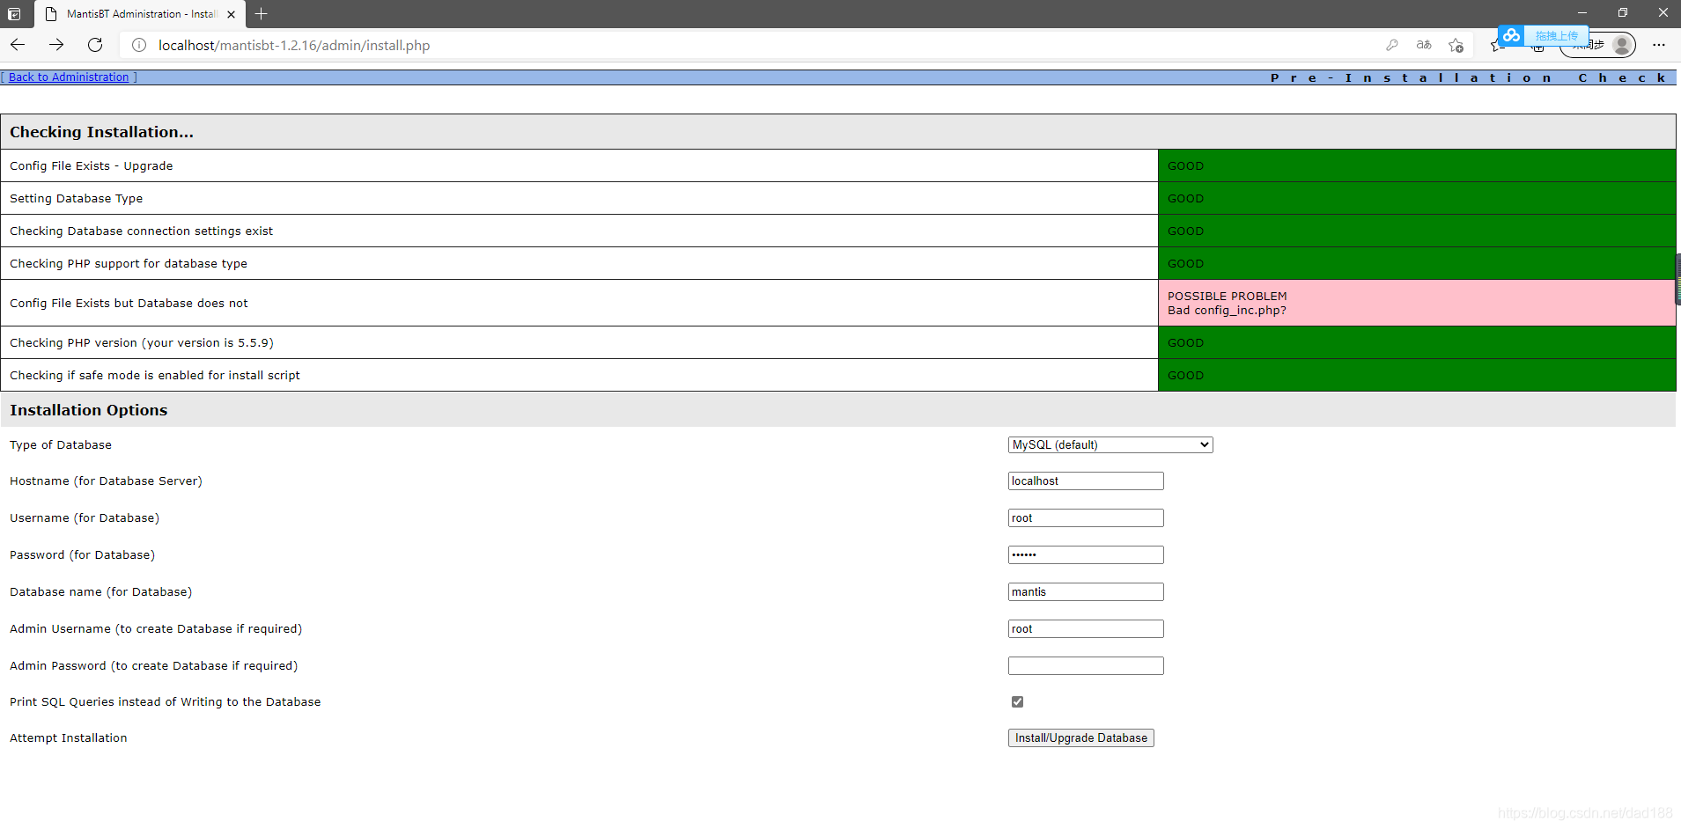Uncheck Print SQL Queries checkbox
Viewport: 1681px width, 829px height.
[1017, 702]
